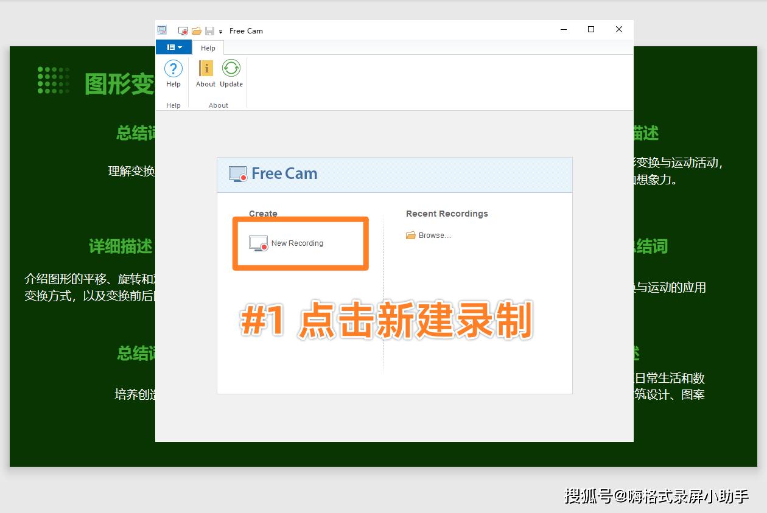The height and width of the screenshot is (513, 767).
Task: Click the Free Cam logo in start panel
Action: pos(273,173)
